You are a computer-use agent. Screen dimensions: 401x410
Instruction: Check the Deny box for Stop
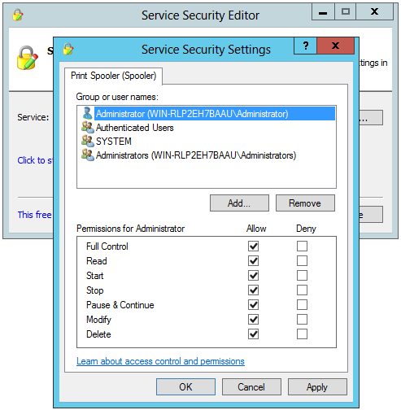point(302,290)
